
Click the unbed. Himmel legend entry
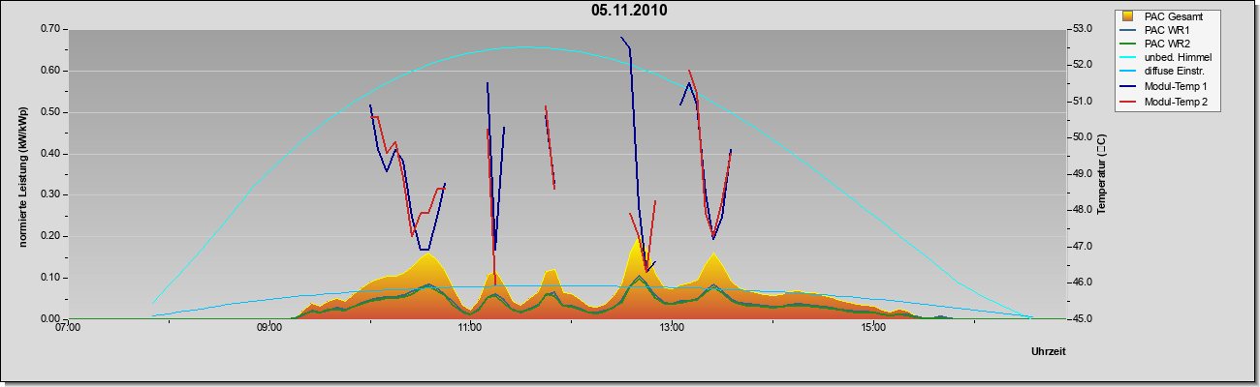click(1166, 58)
